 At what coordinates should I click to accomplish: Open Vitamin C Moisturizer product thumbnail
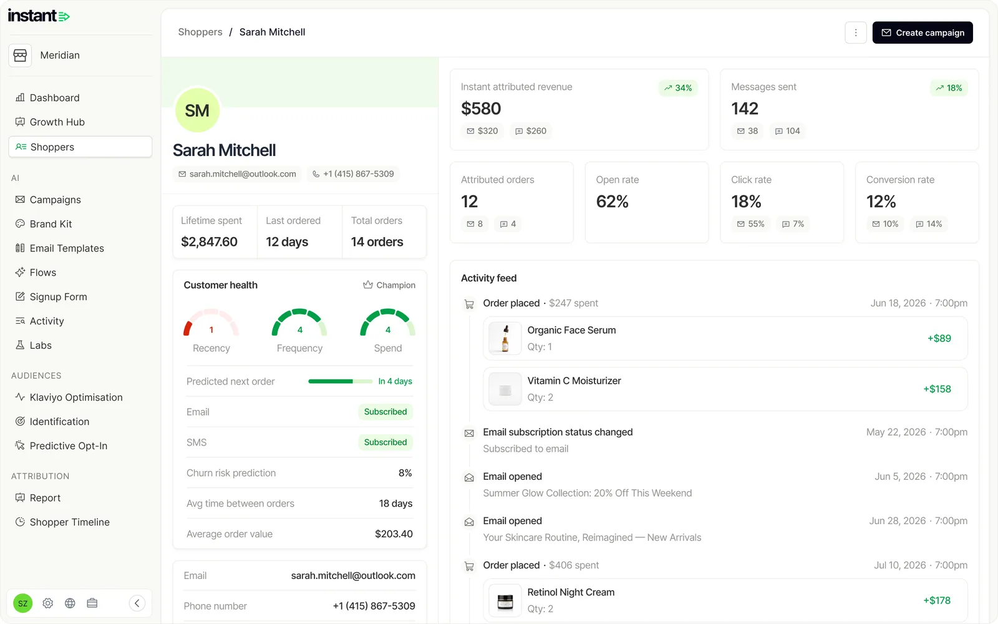(505, 389)
